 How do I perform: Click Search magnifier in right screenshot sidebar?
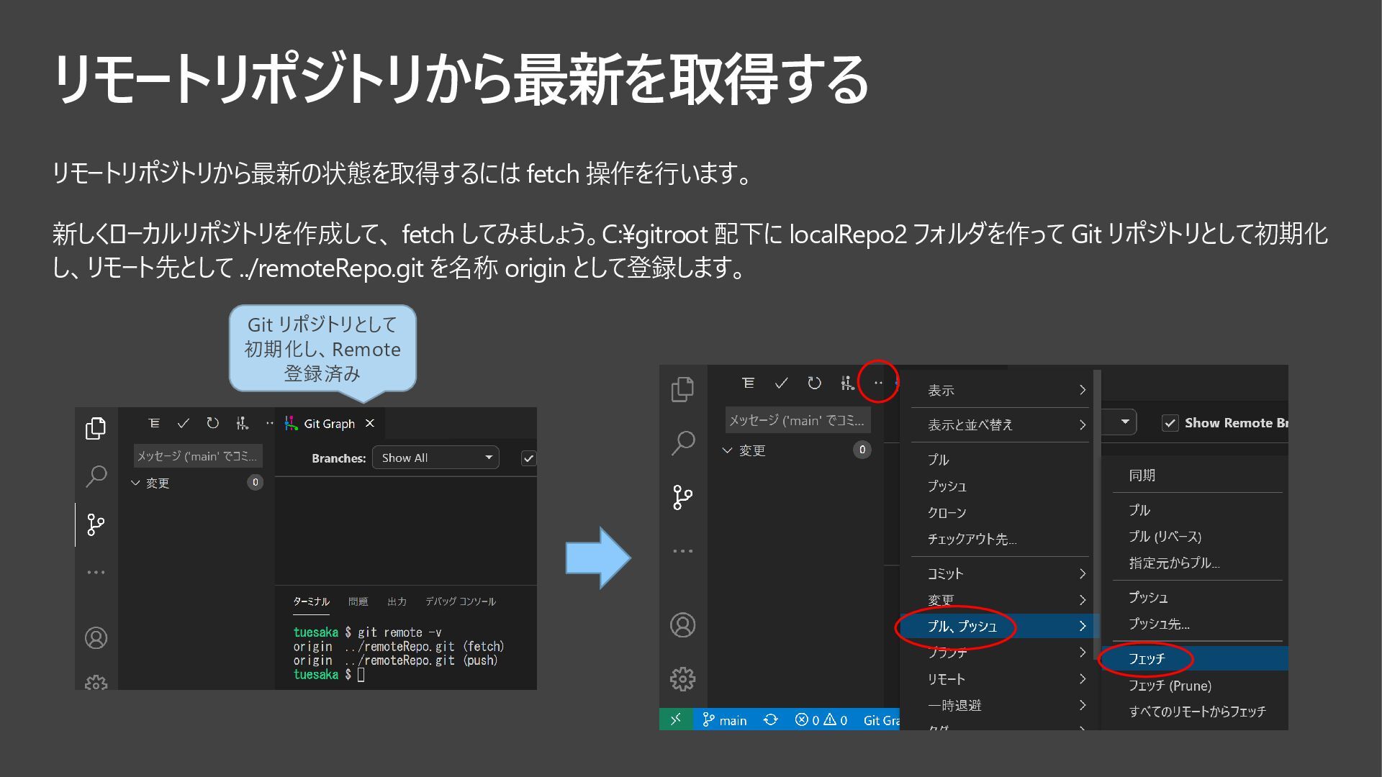pyautogui.click(x=682, y=443)
